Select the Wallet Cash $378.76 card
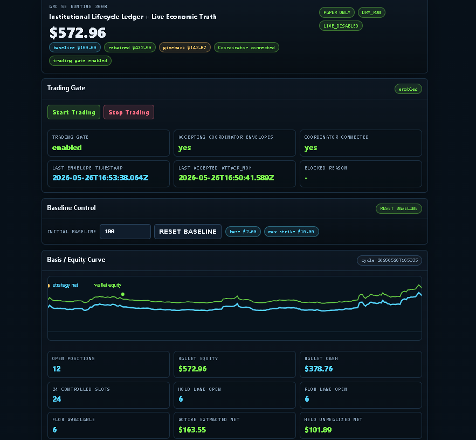Image resolution: width=476 pixels, height=440 pixels. point(361,364)
